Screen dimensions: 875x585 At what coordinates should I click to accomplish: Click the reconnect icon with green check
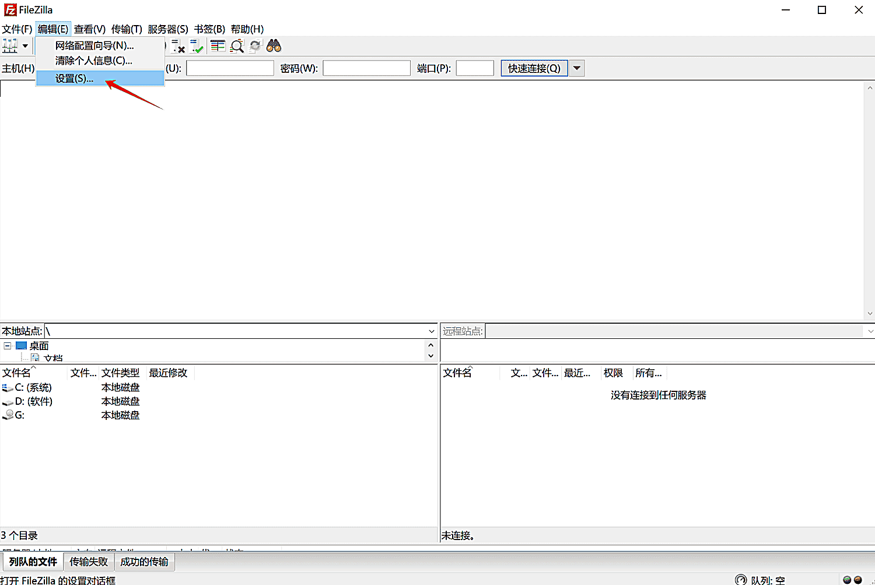coord(197,46)
